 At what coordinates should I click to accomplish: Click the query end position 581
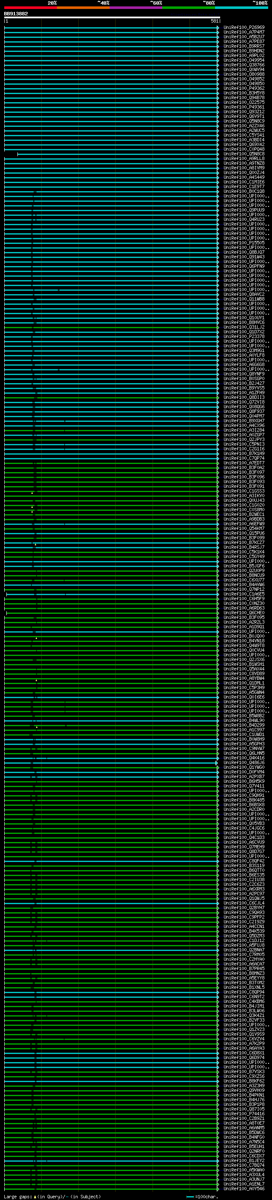pos(214,21)
